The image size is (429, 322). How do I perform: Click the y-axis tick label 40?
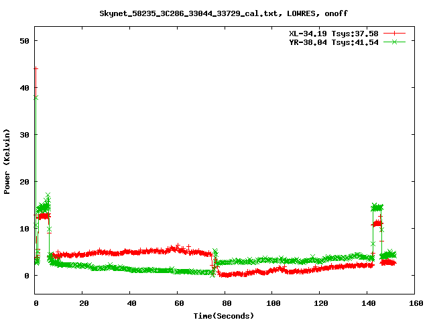[x=24, y=88]
